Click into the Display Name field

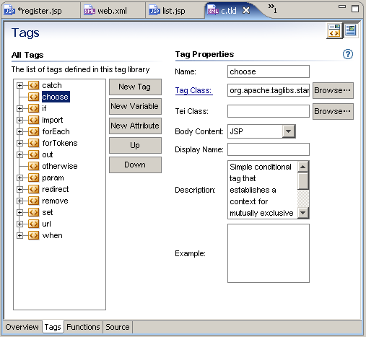point(269,149)
